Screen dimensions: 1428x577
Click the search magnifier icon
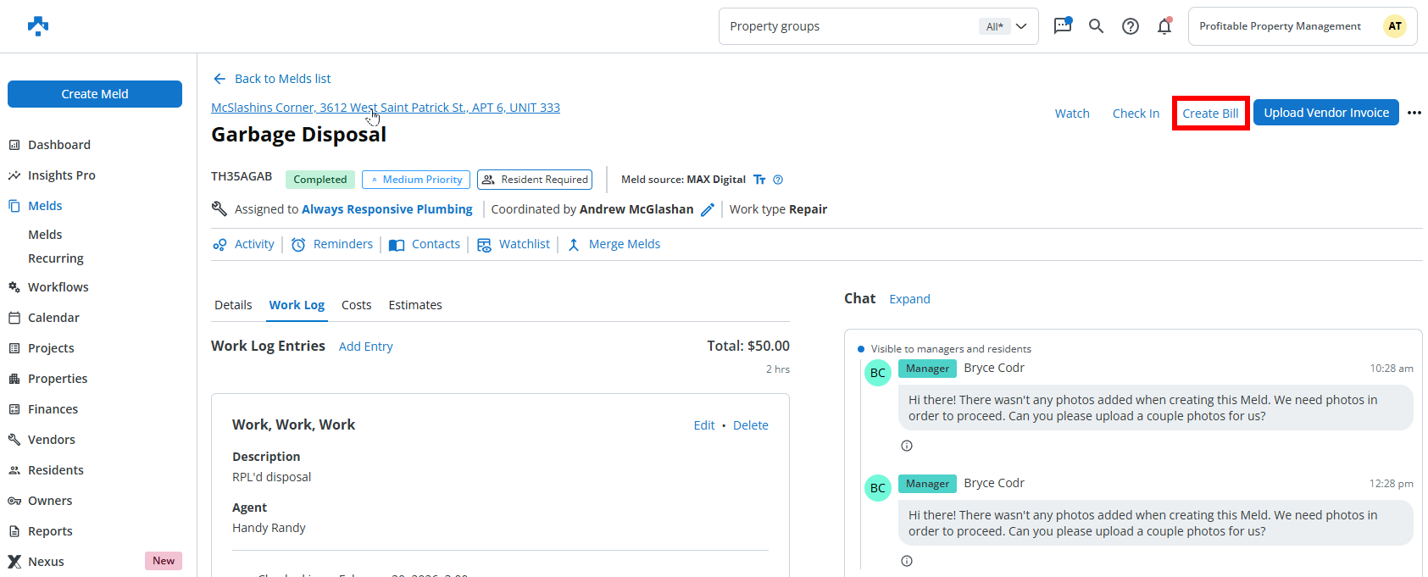(x=1096, y=26)
